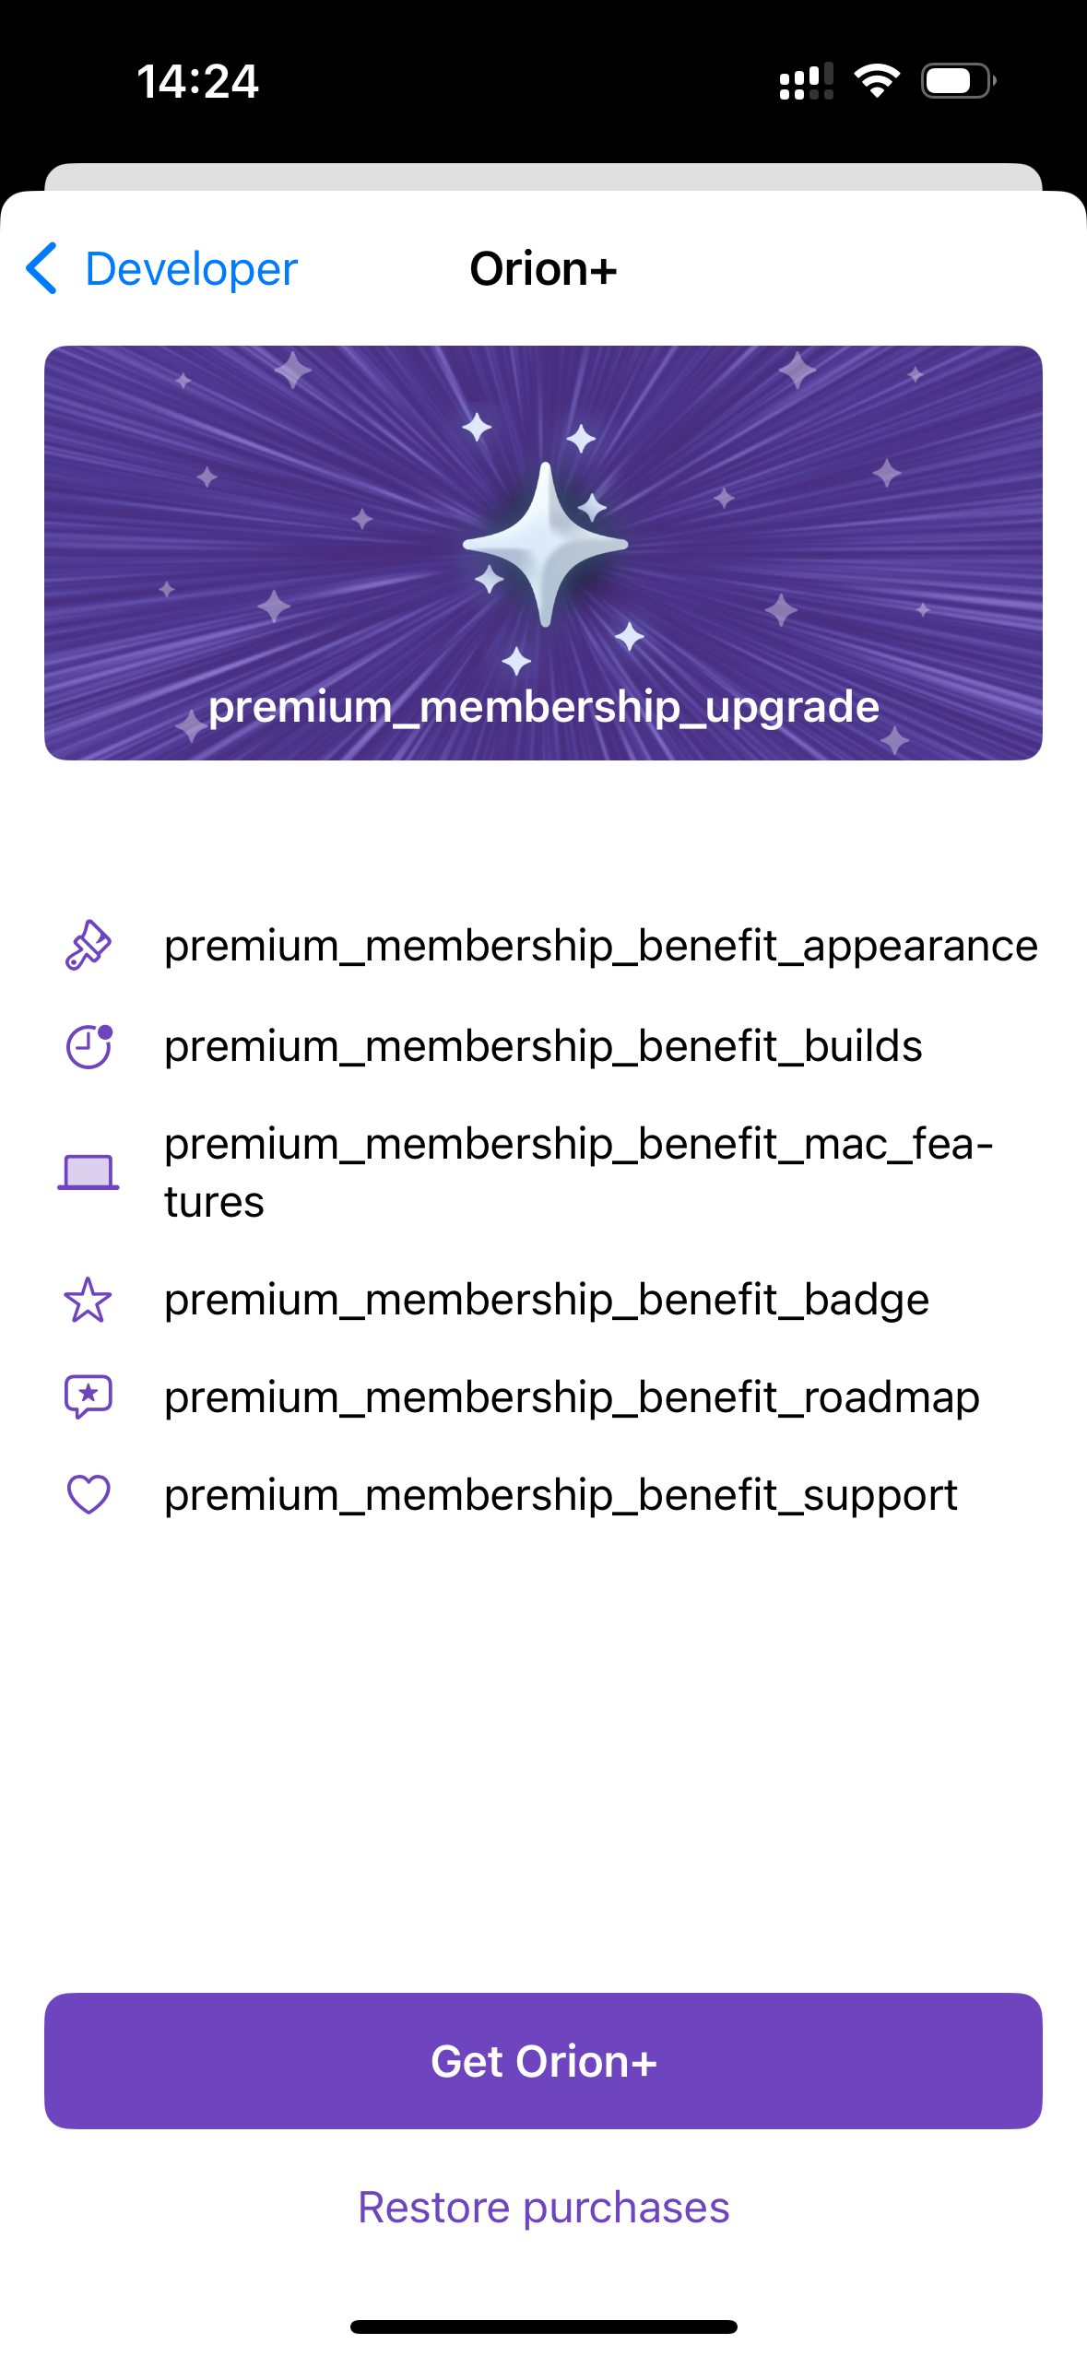Select the premium_membership_benefit_mac_features row text
The height and width of the screenshot is (2356, 1087).
point(579,1172)
